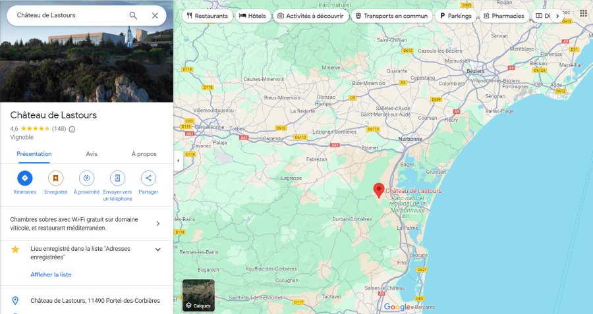Click the Partager share icon
This screenshot has width=593, height=314.
coord(148,178)
